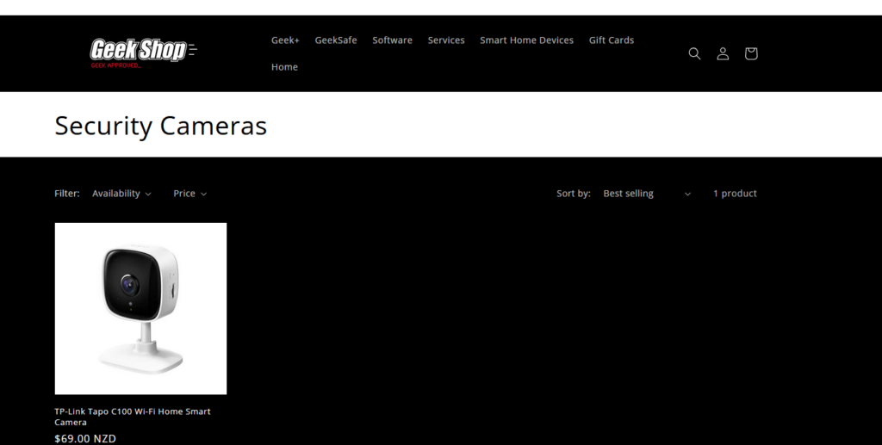
Task: Open the Services menu link
Action: pos(446,40)
